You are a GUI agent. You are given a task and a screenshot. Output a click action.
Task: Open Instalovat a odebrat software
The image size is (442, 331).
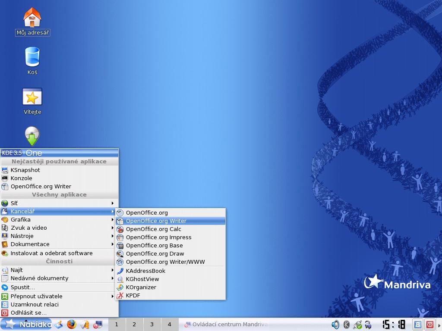point(60,253)
